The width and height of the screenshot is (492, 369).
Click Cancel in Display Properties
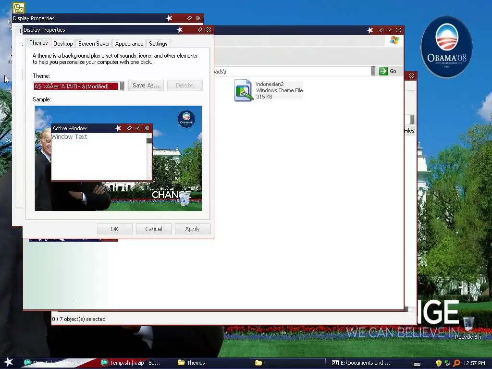pyautogui.click(x=154, y=229)
